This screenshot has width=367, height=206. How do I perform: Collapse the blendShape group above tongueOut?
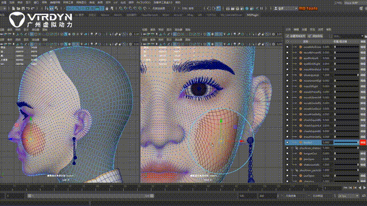coord(292,148)
